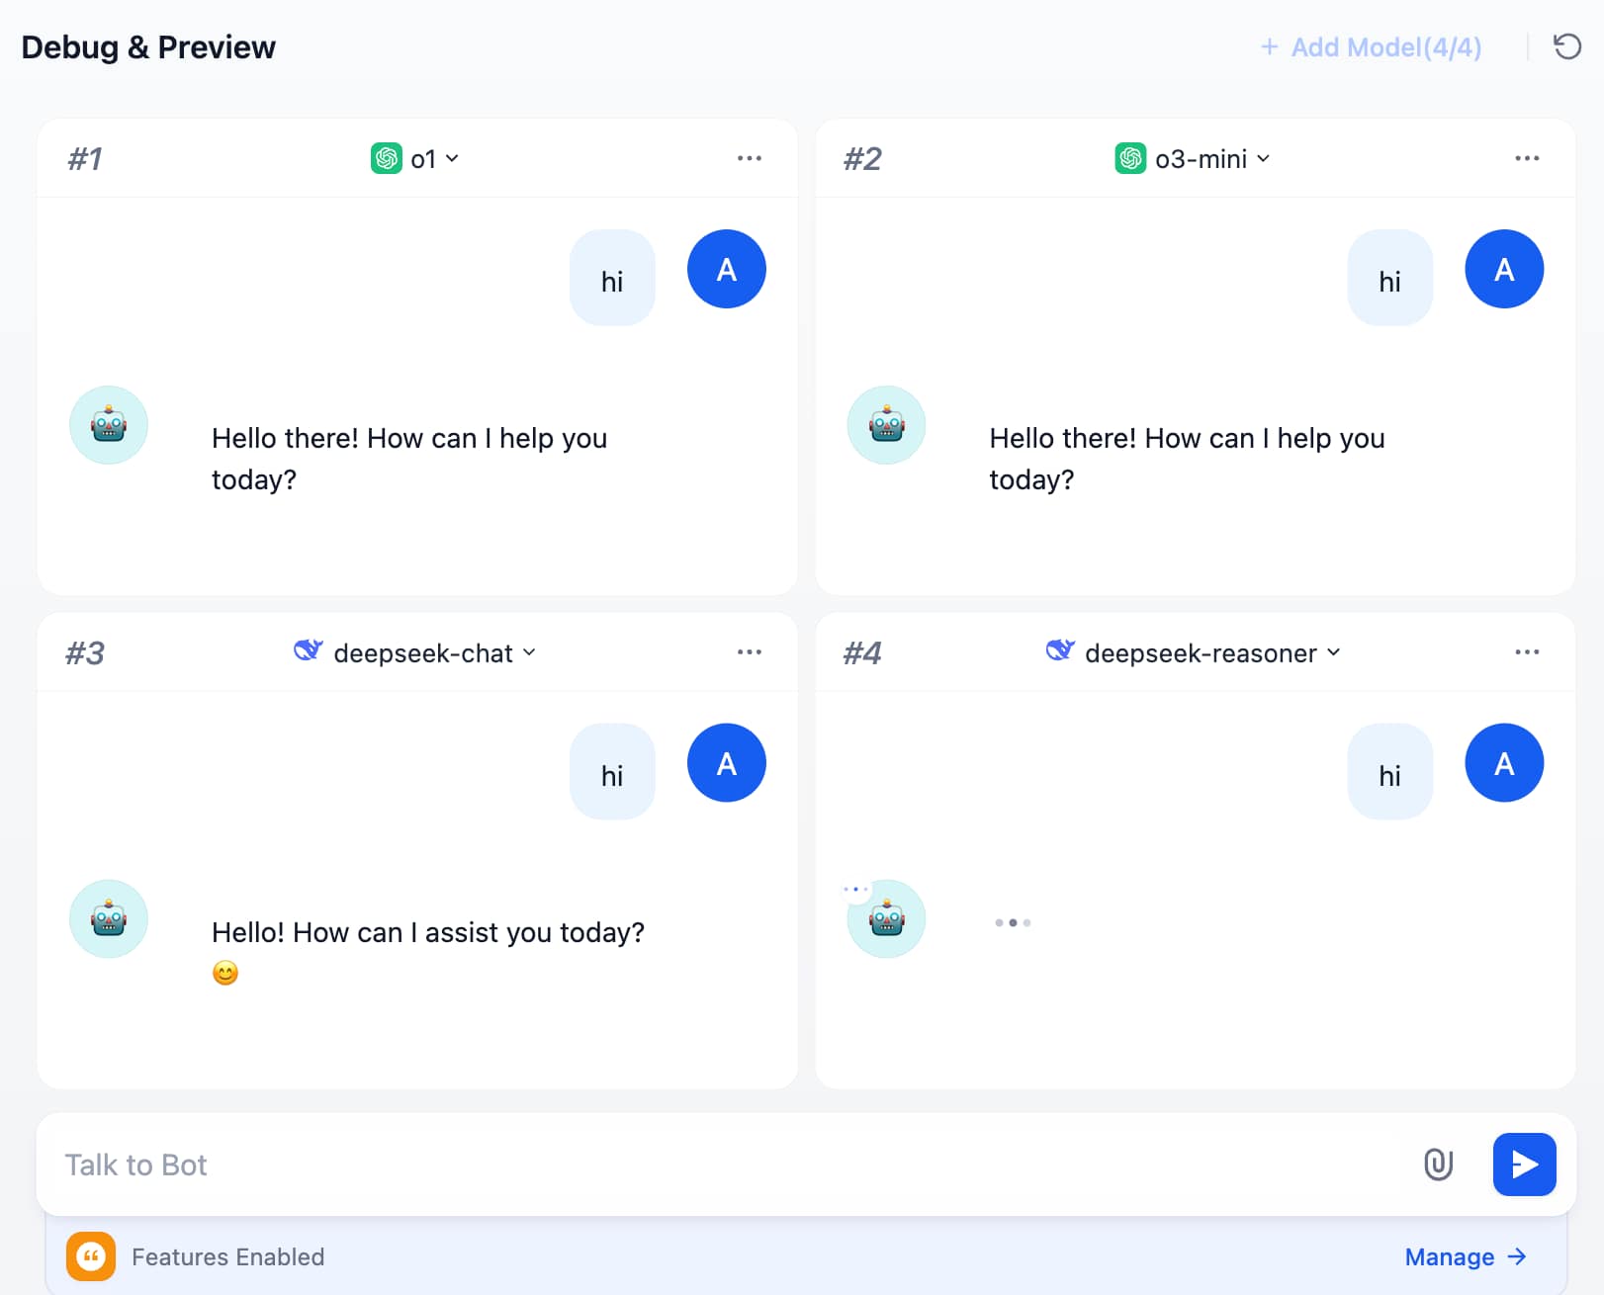Click the deepseek-chat greeting response text
Viewport: 1604px width, 1295px height.
427,932
